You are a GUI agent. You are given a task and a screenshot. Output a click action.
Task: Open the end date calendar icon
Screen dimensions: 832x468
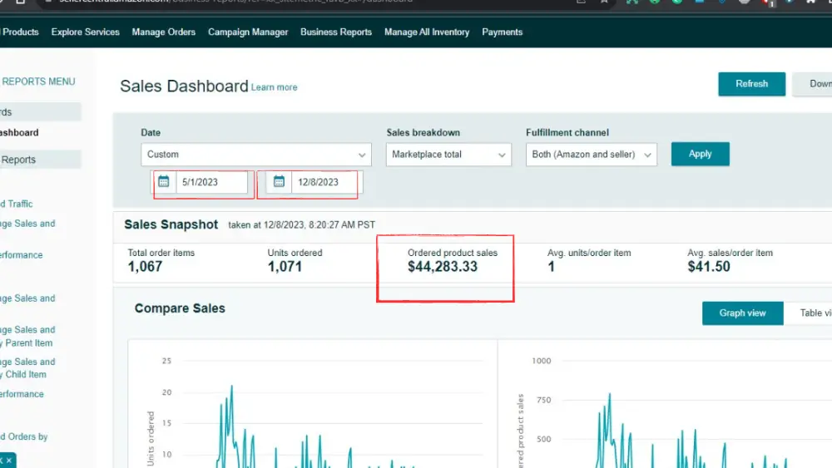(279, 182)
